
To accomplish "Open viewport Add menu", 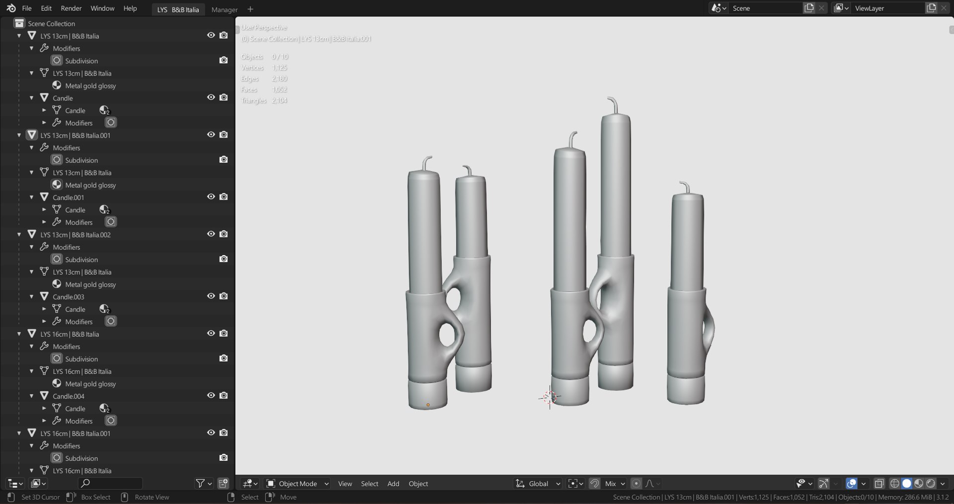I will [x=393, y=484].
